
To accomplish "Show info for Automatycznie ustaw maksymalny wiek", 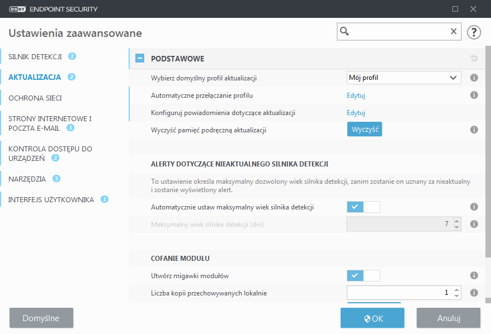I will [x=474, y=207].
